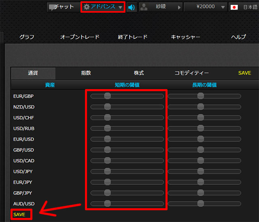The height and width of the screenshot is (222, 259).
Task: Select the GBP/USD asset label
Action: point(23,150)
